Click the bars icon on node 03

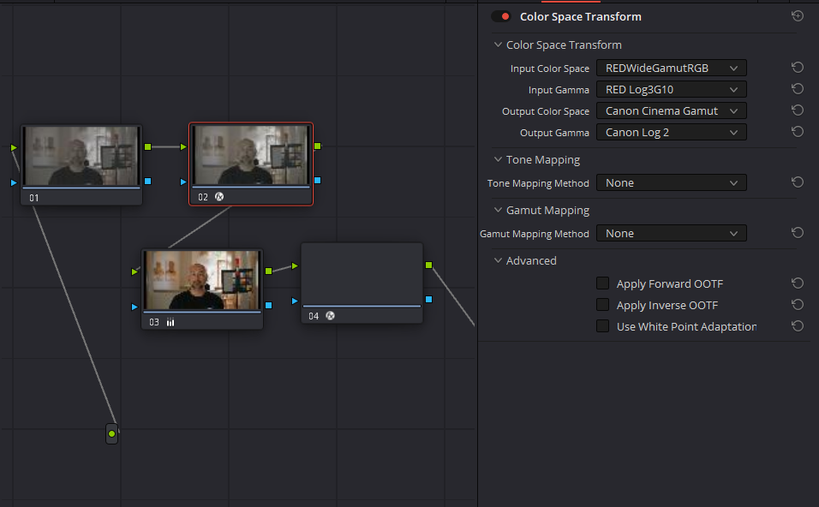click(170, 322)
